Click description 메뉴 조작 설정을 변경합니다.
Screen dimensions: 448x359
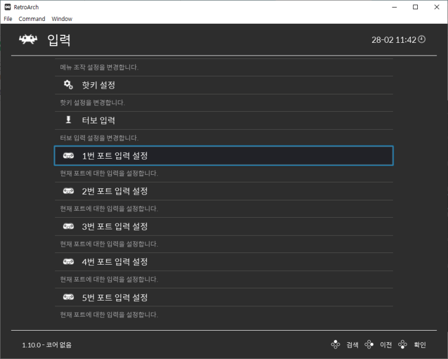99,67
